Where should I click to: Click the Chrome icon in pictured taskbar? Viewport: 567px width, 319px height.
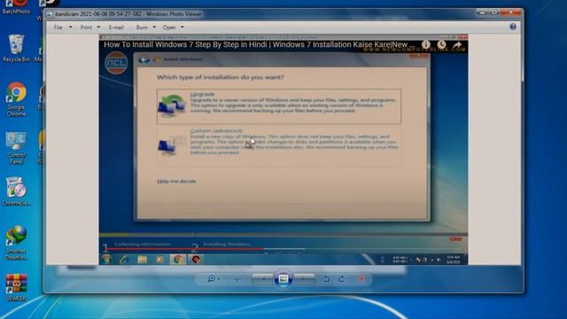(x=177, y=260)
